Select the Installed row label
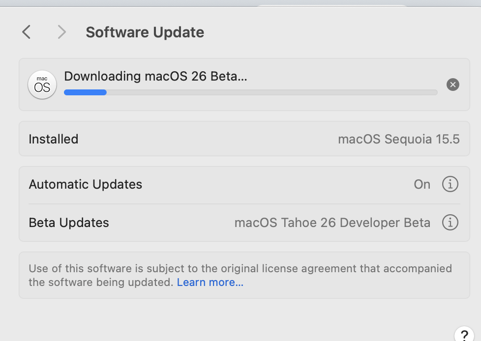Image resolution: width=481 pixels, height=341 pixels. (x=54, y=139)
